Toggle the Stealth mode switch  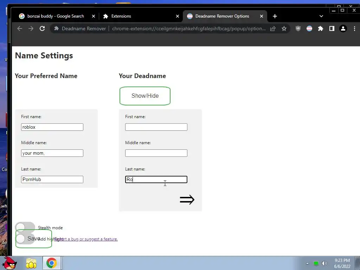pos(25,227)
